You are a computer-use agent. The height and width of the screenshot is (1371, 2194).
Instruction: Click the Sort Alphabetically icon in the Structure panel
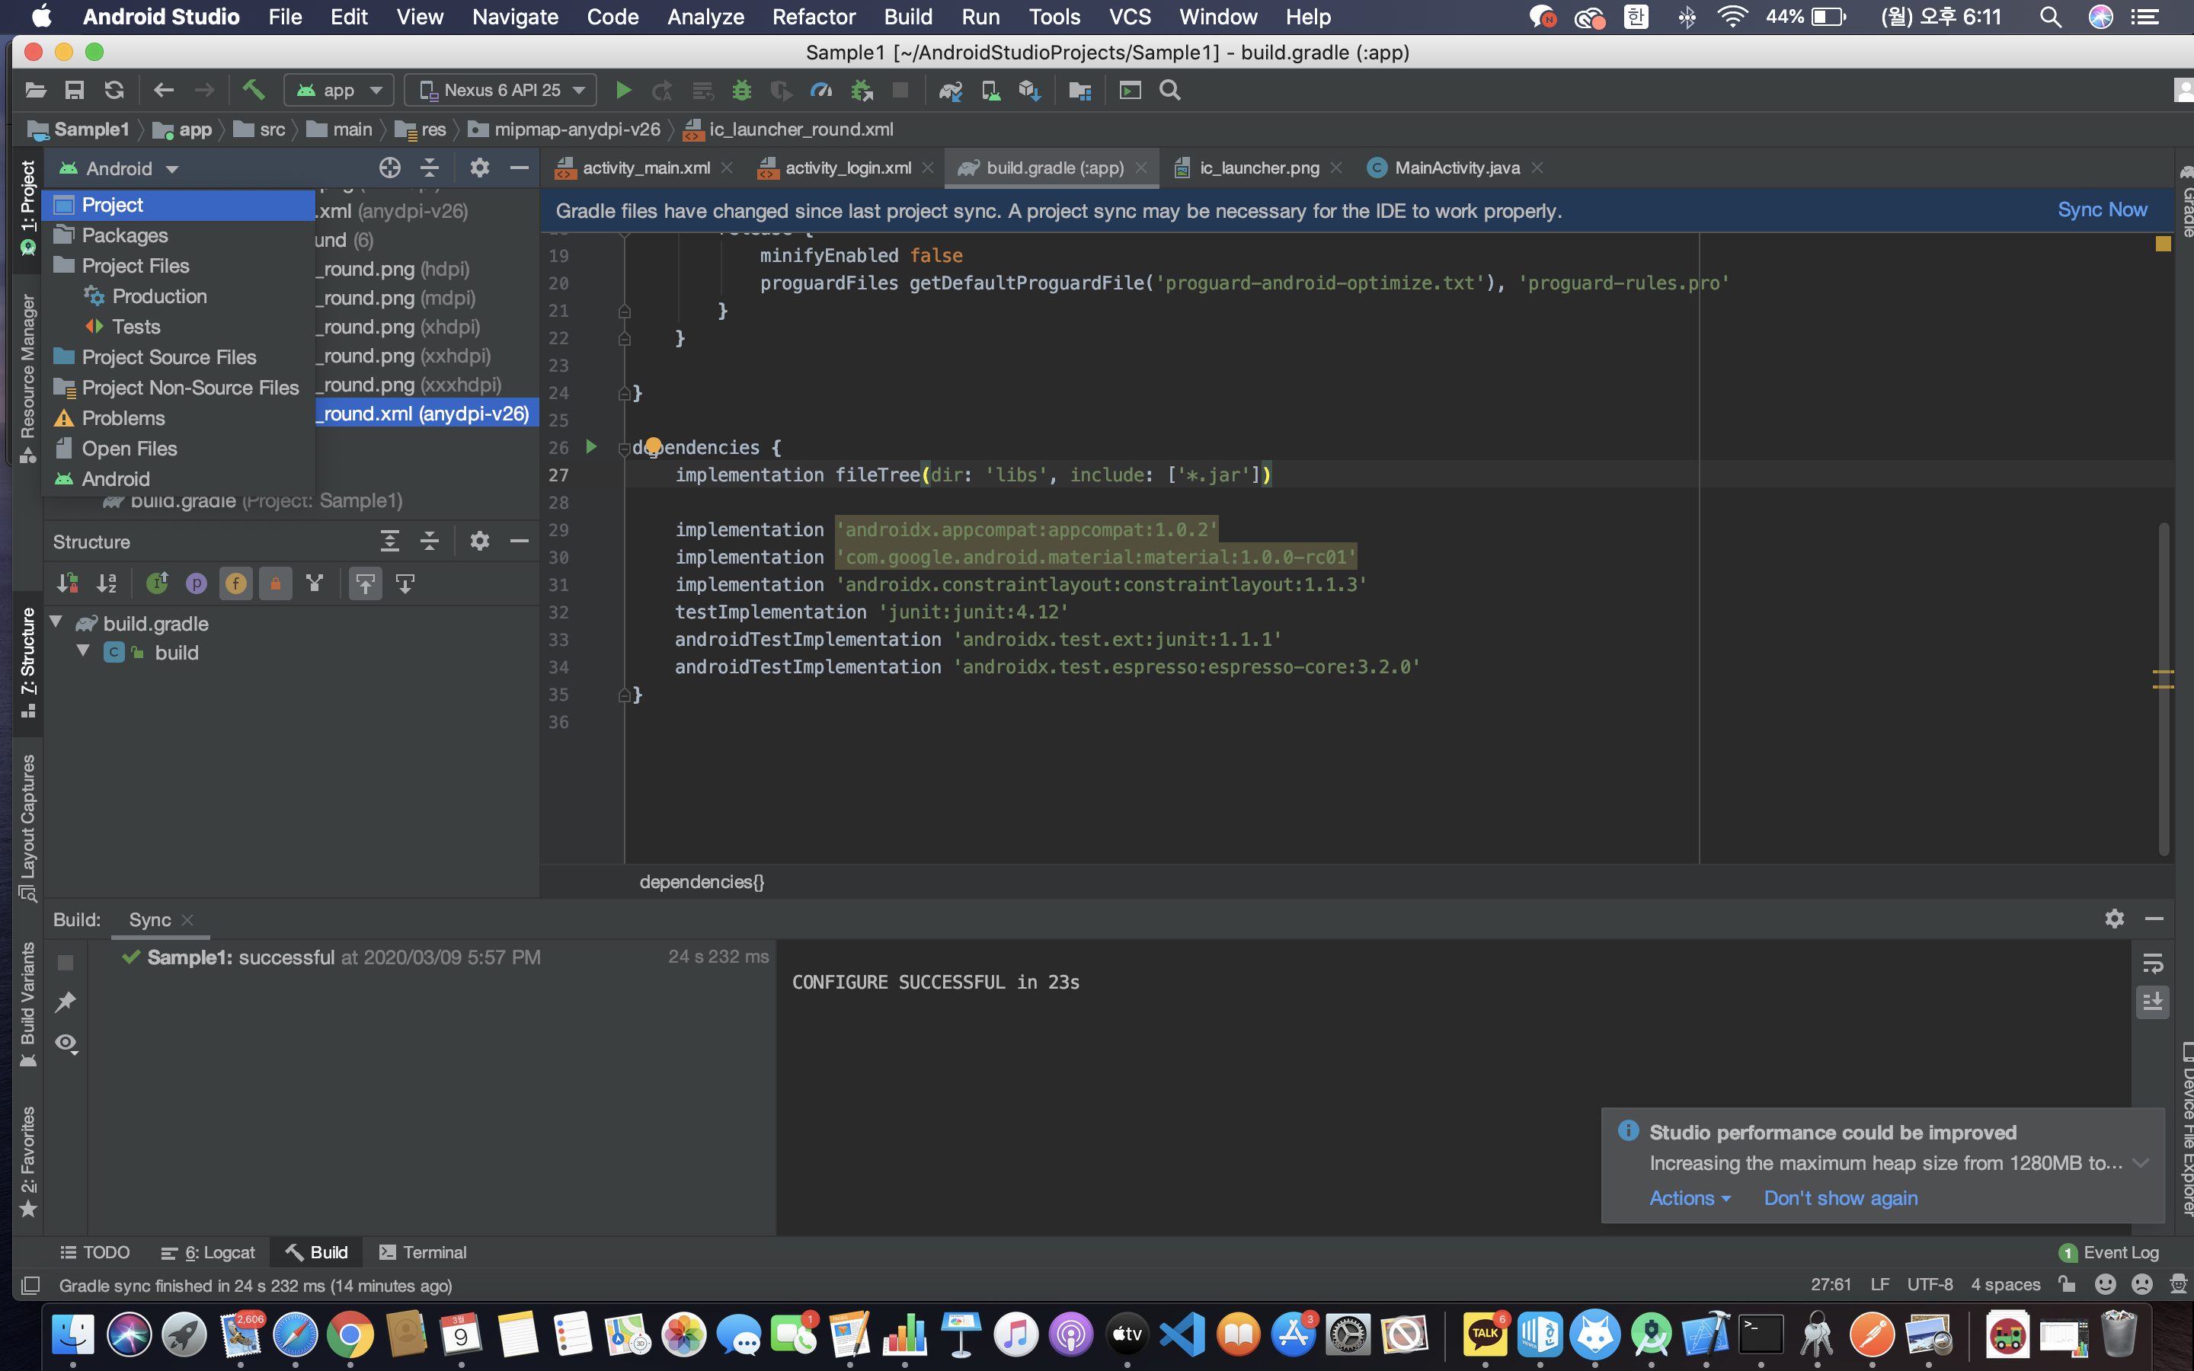pos(107,583)
